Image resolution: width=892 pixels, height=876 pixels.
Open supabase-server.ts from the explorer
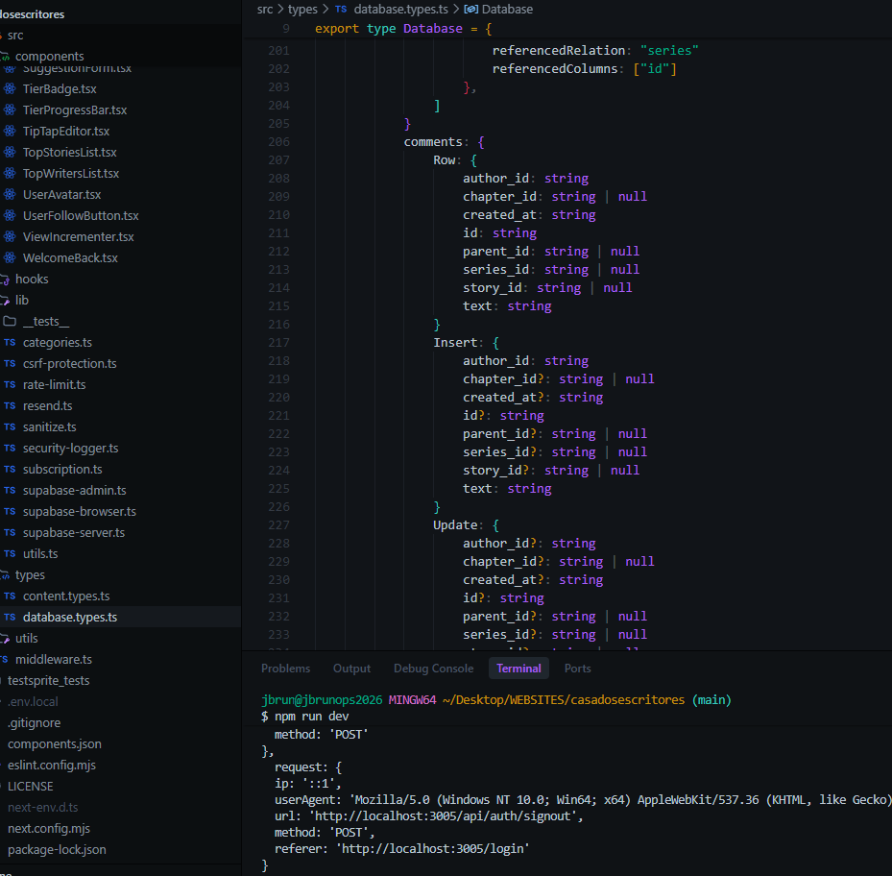[x=74, y=533]
